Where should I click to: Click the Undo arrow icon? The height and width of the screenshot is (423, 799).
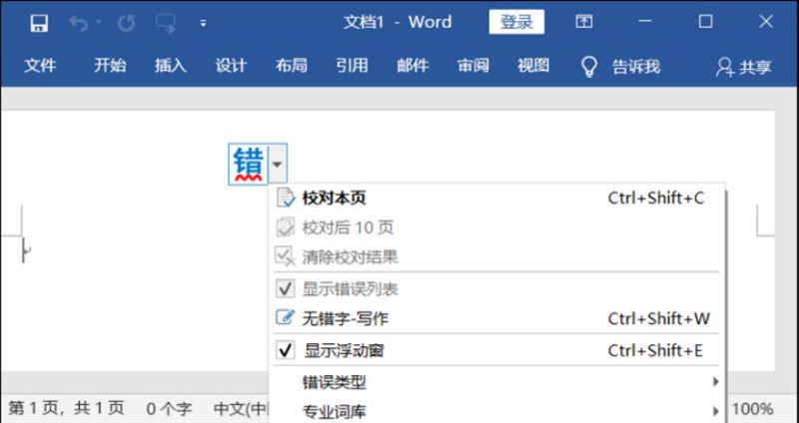coord(79,23)
